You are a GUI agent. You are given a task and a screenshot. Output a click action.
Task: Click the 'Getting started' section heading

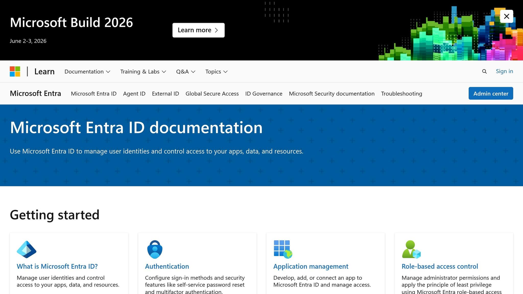click(x=55, y=215)
